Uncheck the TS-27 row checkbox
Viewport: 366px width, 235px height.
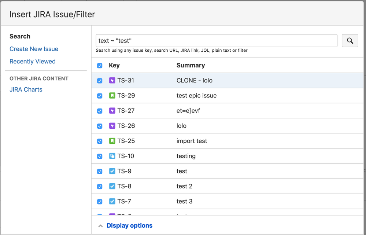point(100,111)
